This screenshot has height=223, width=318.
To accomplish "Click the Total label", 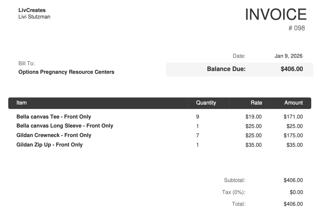I will [238, 204].
